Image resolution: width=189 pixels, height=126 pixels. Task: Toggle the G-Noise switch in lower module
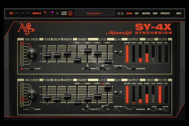[x=165, y=109]
